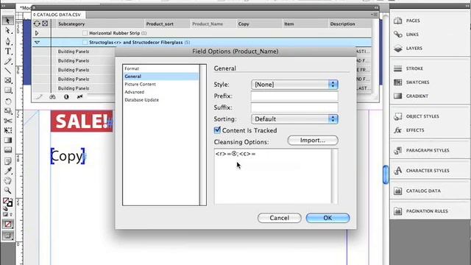Select the Selection (arrow) tool
Image resolution: width=471 pixels, height=265 pixels.
[8, 21]
